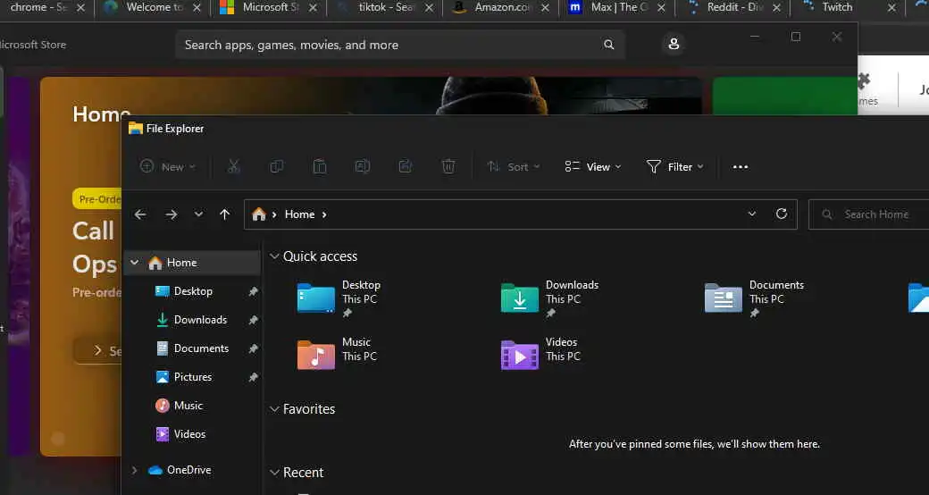Click the Copy icon in File Explorer toolbar
The height and width of the screenshot is (495, 929).
tap(277, 167)
